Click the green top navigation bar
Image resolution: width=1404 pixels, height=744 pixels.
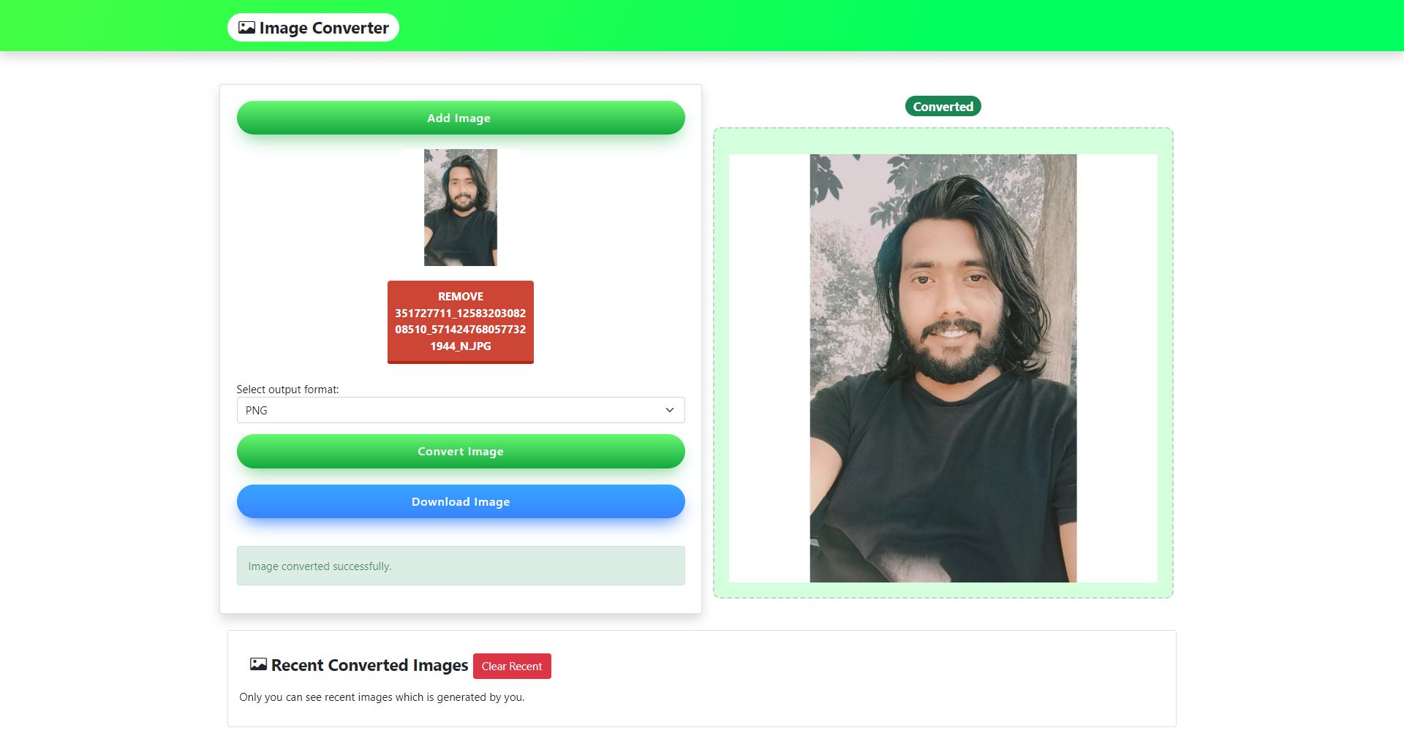pyautogui.click(x=877, y=26)
